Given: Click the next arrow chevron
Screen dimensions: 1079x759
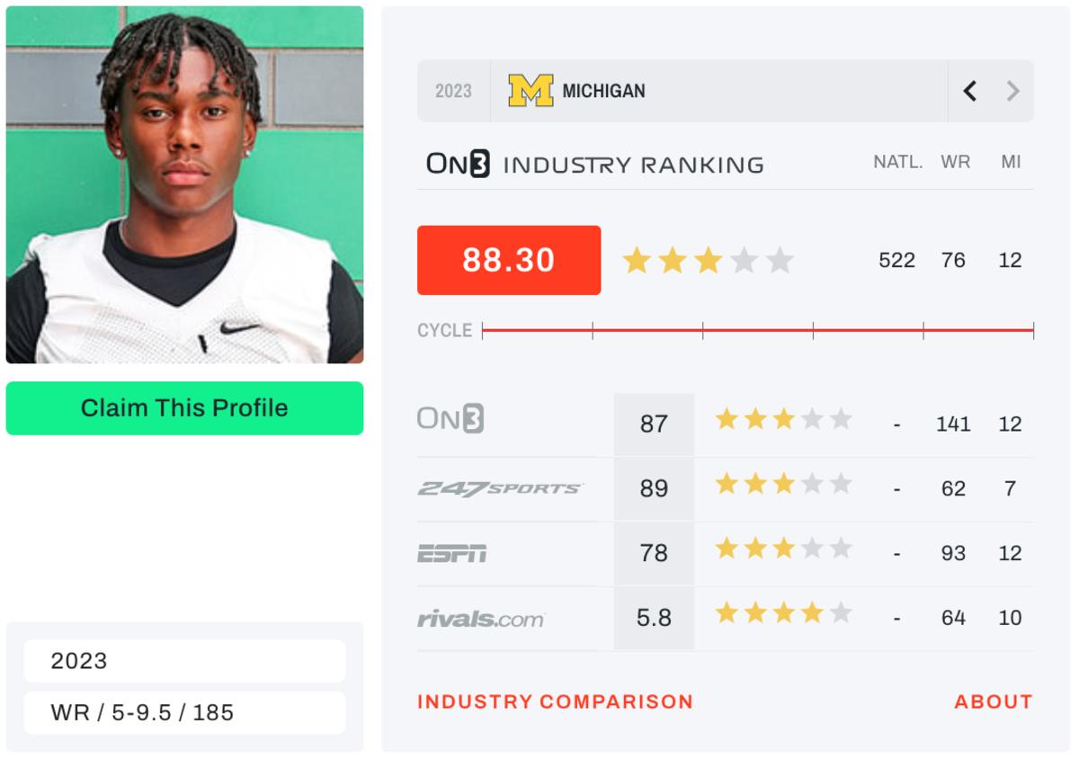Looking at the screenshot, I should click(1013, 91).
